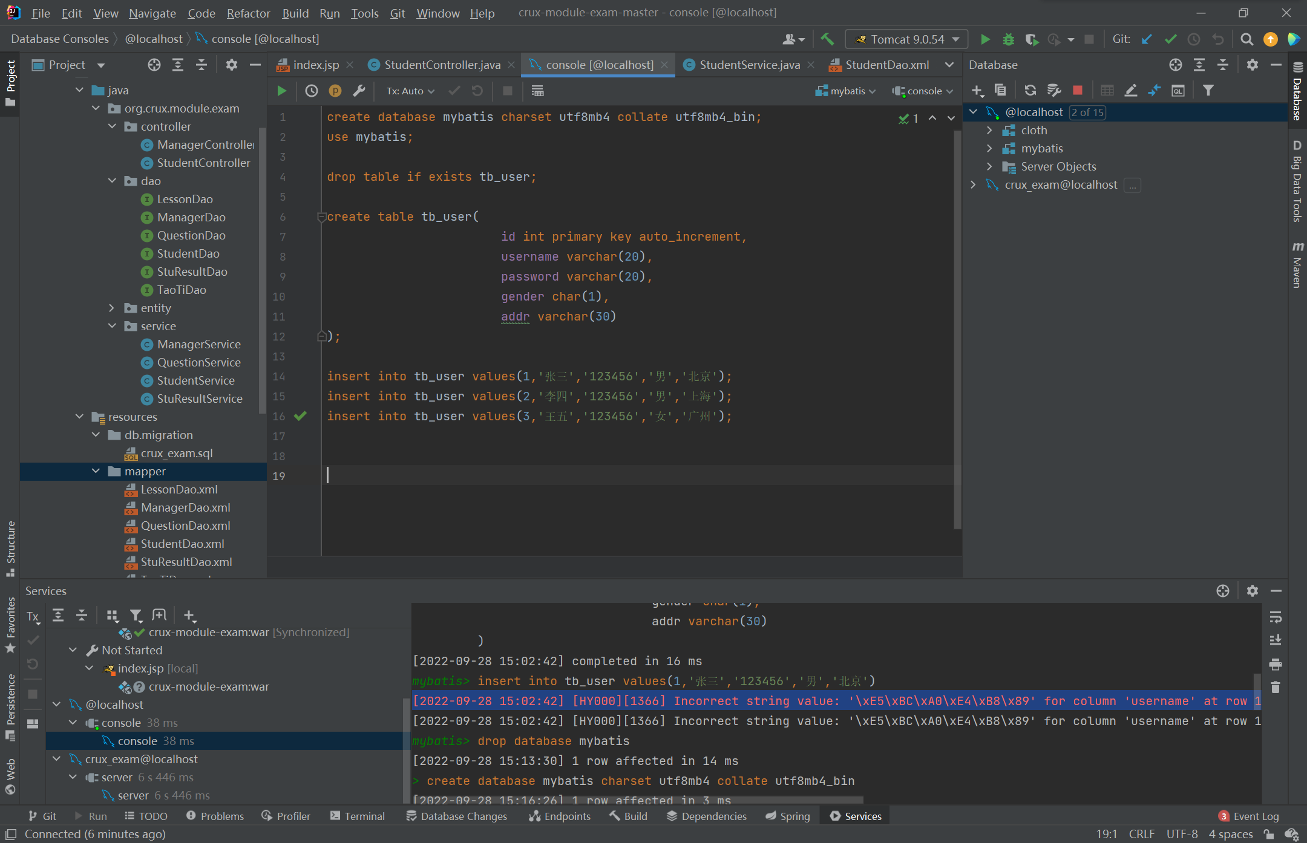Open console settings wrench icon
This screenshot has width=1307, height=843.
tap(359, 91)
